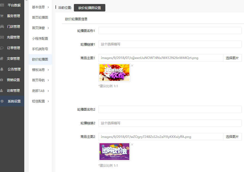Click the 团购砍价会 image thumbnail
The image size is (244, 172).
click(114, 151)
